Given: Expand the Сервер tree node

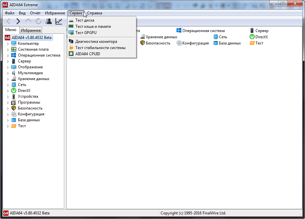Looking at the screenshot, I should (8, 61).
